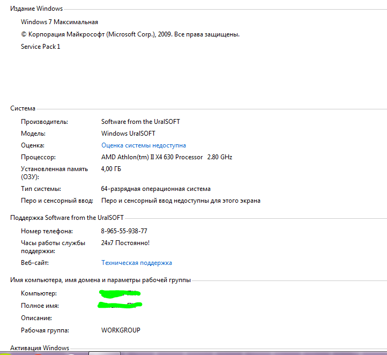
Task: Click the 'Полное имя:' label
Action: click(40, 306)
